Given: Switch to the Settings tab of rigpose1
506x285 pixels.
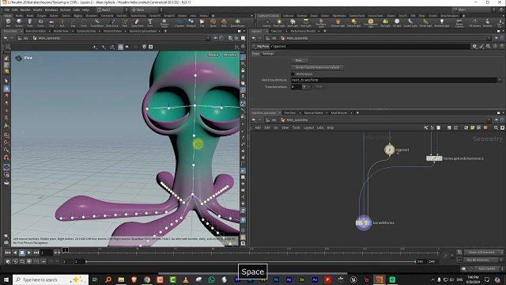Looking at the screenshot, I should (x=268, y=54).
